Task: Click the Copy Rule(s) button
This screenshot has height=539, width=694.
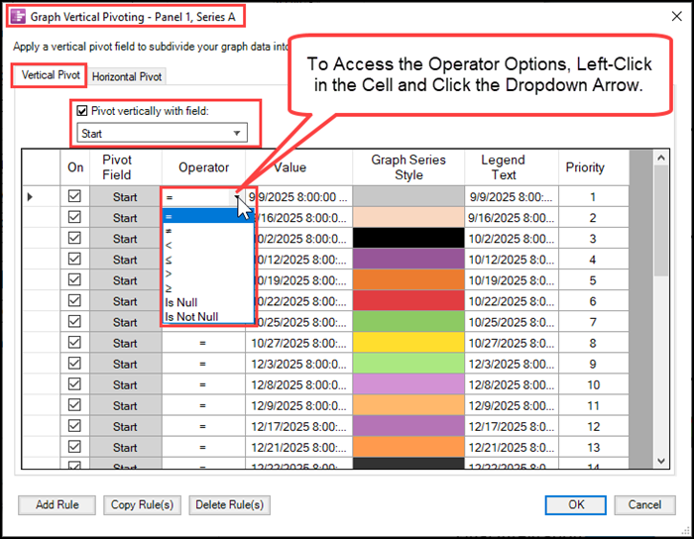Action: coord(142,505)
